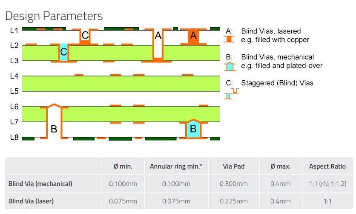Click the lasered blind via legend icon
Image resolution: width=356 pixels, height=214 pixels.
coord(229,39)
